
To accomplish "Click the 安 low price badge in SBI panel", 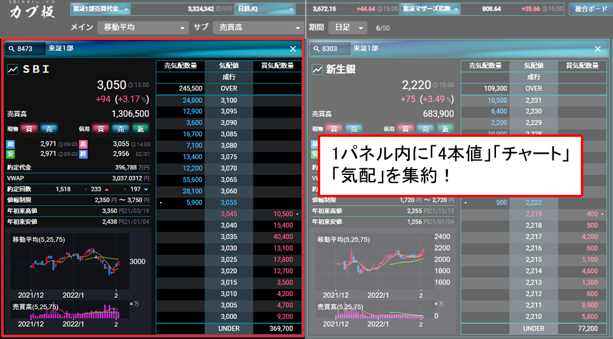I will coord(10,154).
